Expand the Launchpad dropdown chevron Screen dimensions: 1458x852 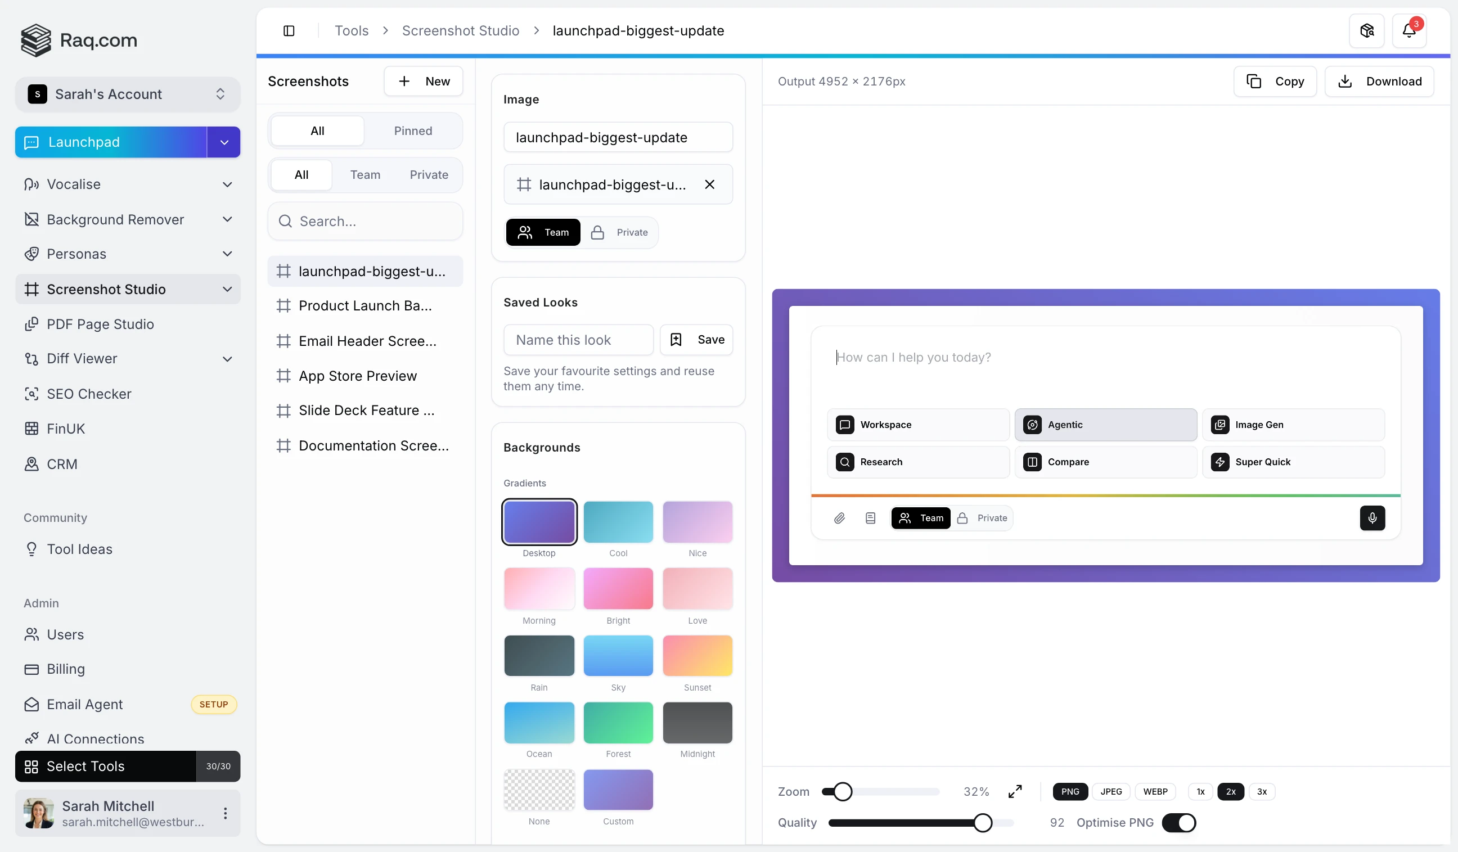tap(223, 142)
